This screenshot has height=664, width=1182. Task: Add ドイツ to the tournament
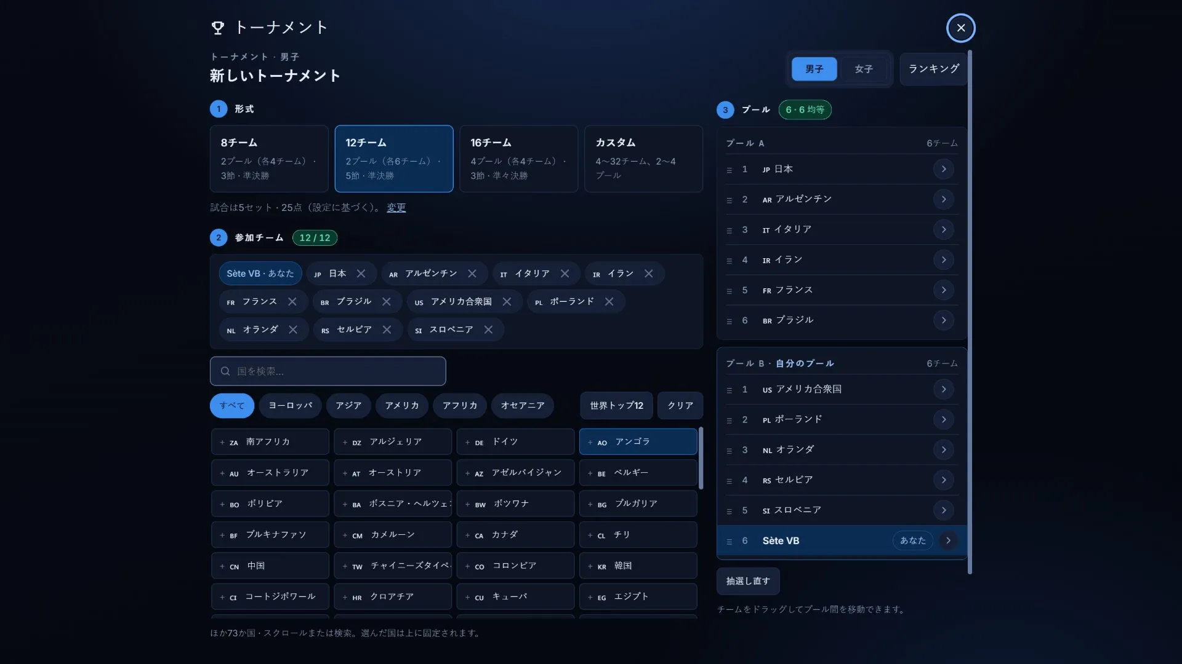tap(515, 442)
